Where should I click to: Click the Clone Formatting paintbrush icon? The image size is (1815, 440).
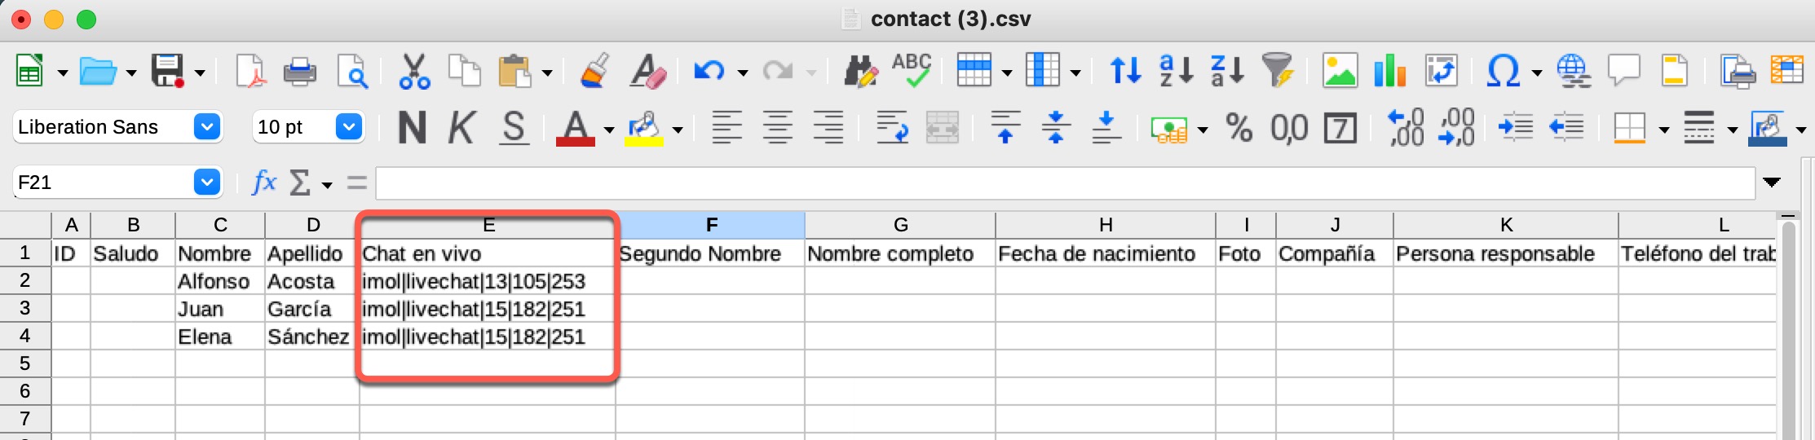594,72
